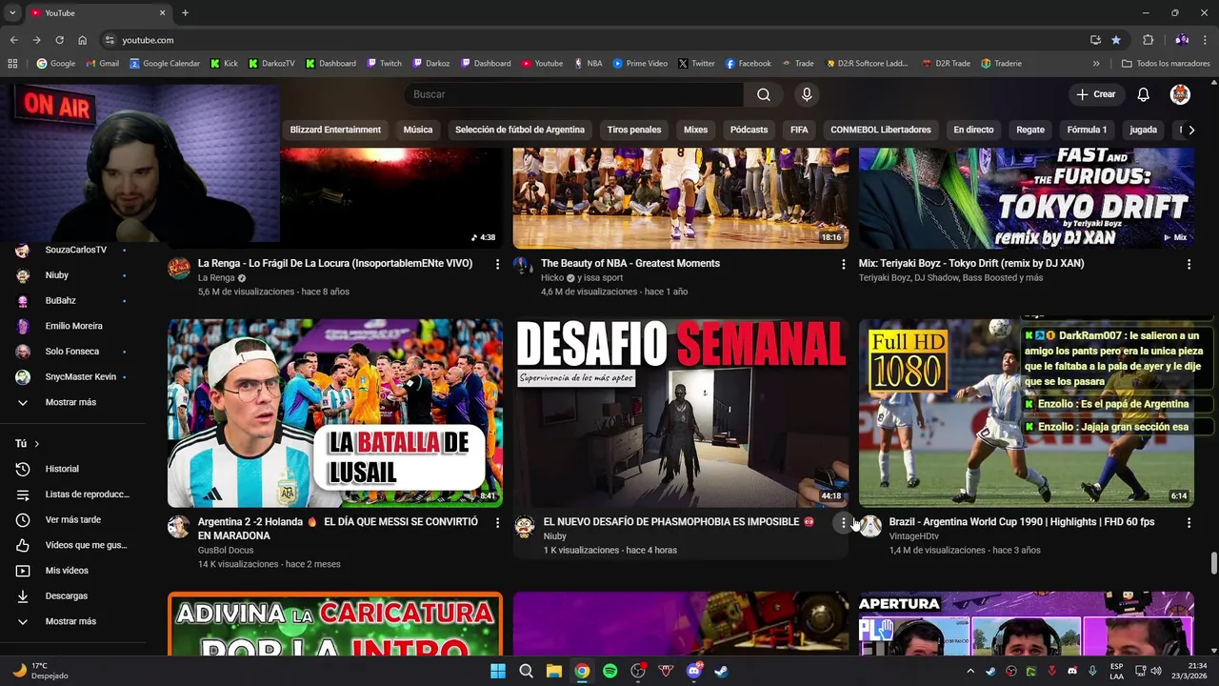Select the Tiros penales chip
This screenshot has width=1219, height=686.
tap(634, 130)
